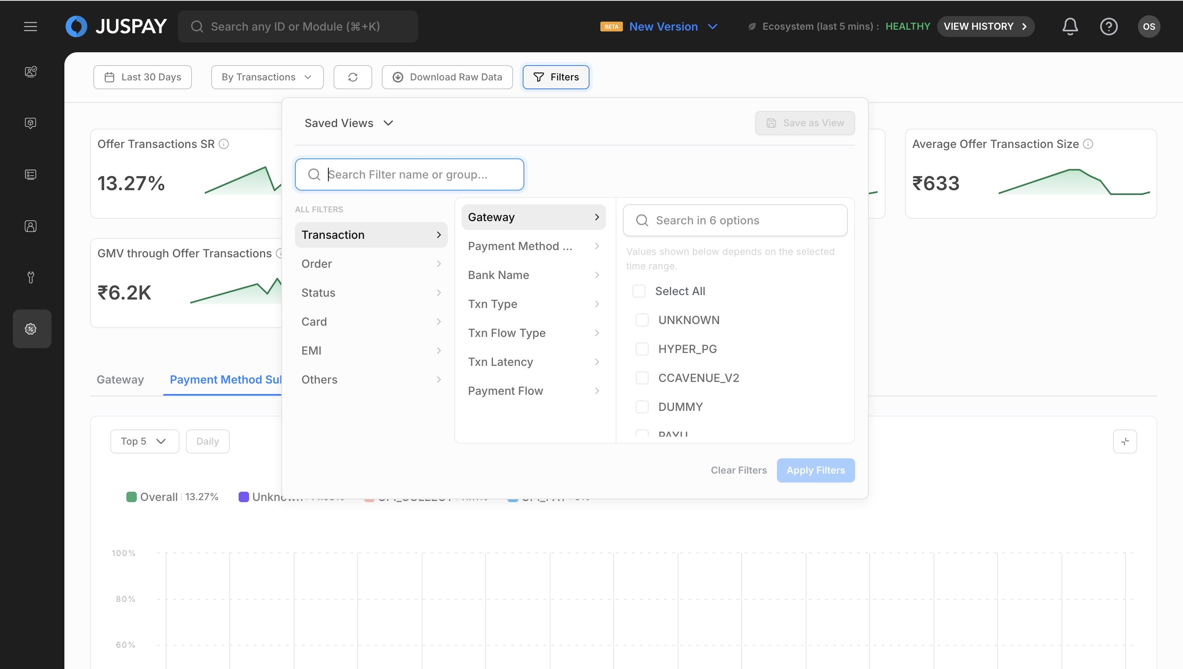Switch to the Gateway tab

click(120, 380)
